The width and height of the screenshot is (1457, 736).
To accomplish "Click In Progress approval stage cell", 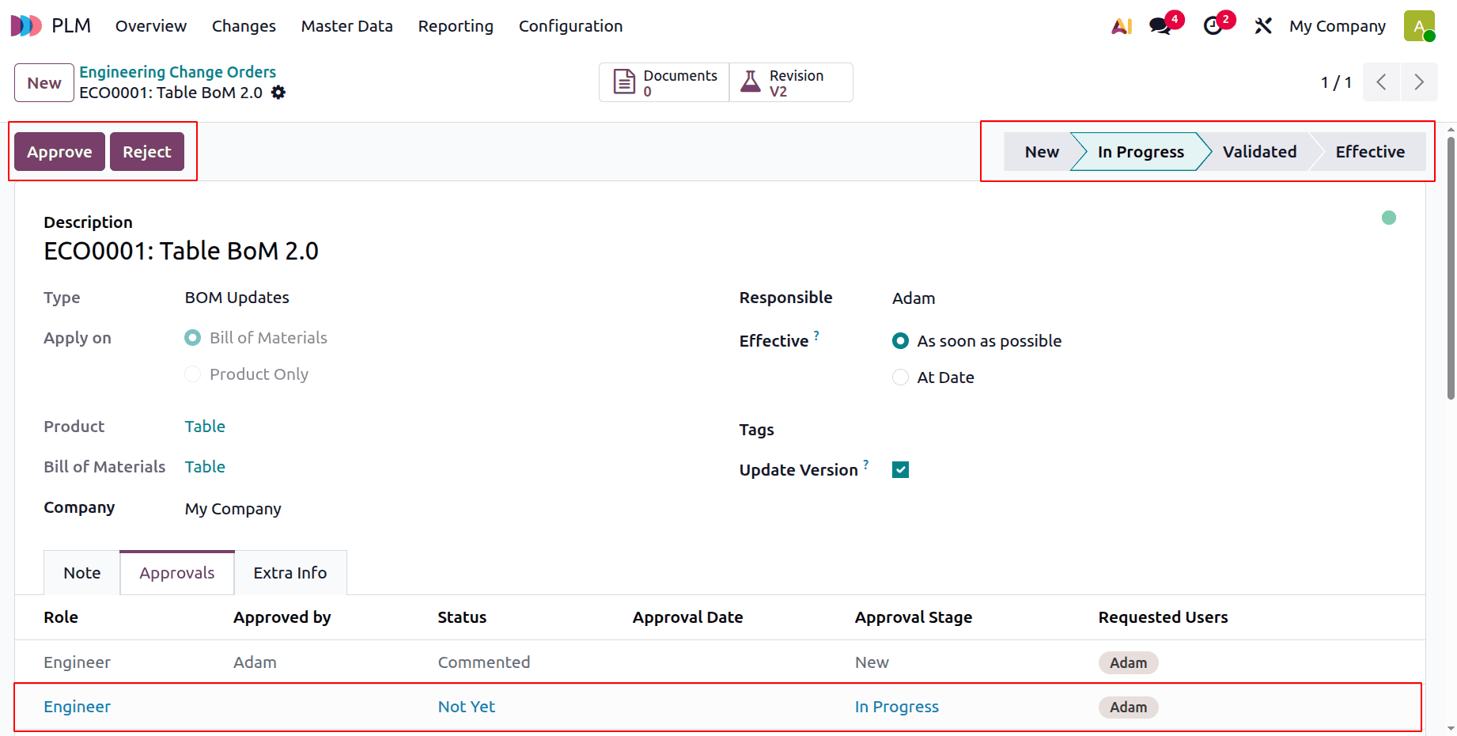I will [x=897, y=707].
